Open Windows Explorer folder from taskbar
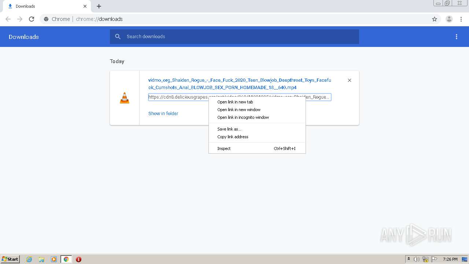This screenshot has width=469, height=264. (x=41, y=259)
